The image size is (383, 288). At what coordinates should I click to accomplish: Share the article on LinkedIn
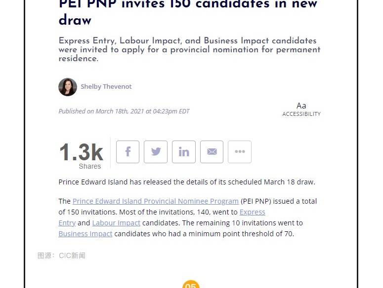pyautogui.click(x=184, y=152)
